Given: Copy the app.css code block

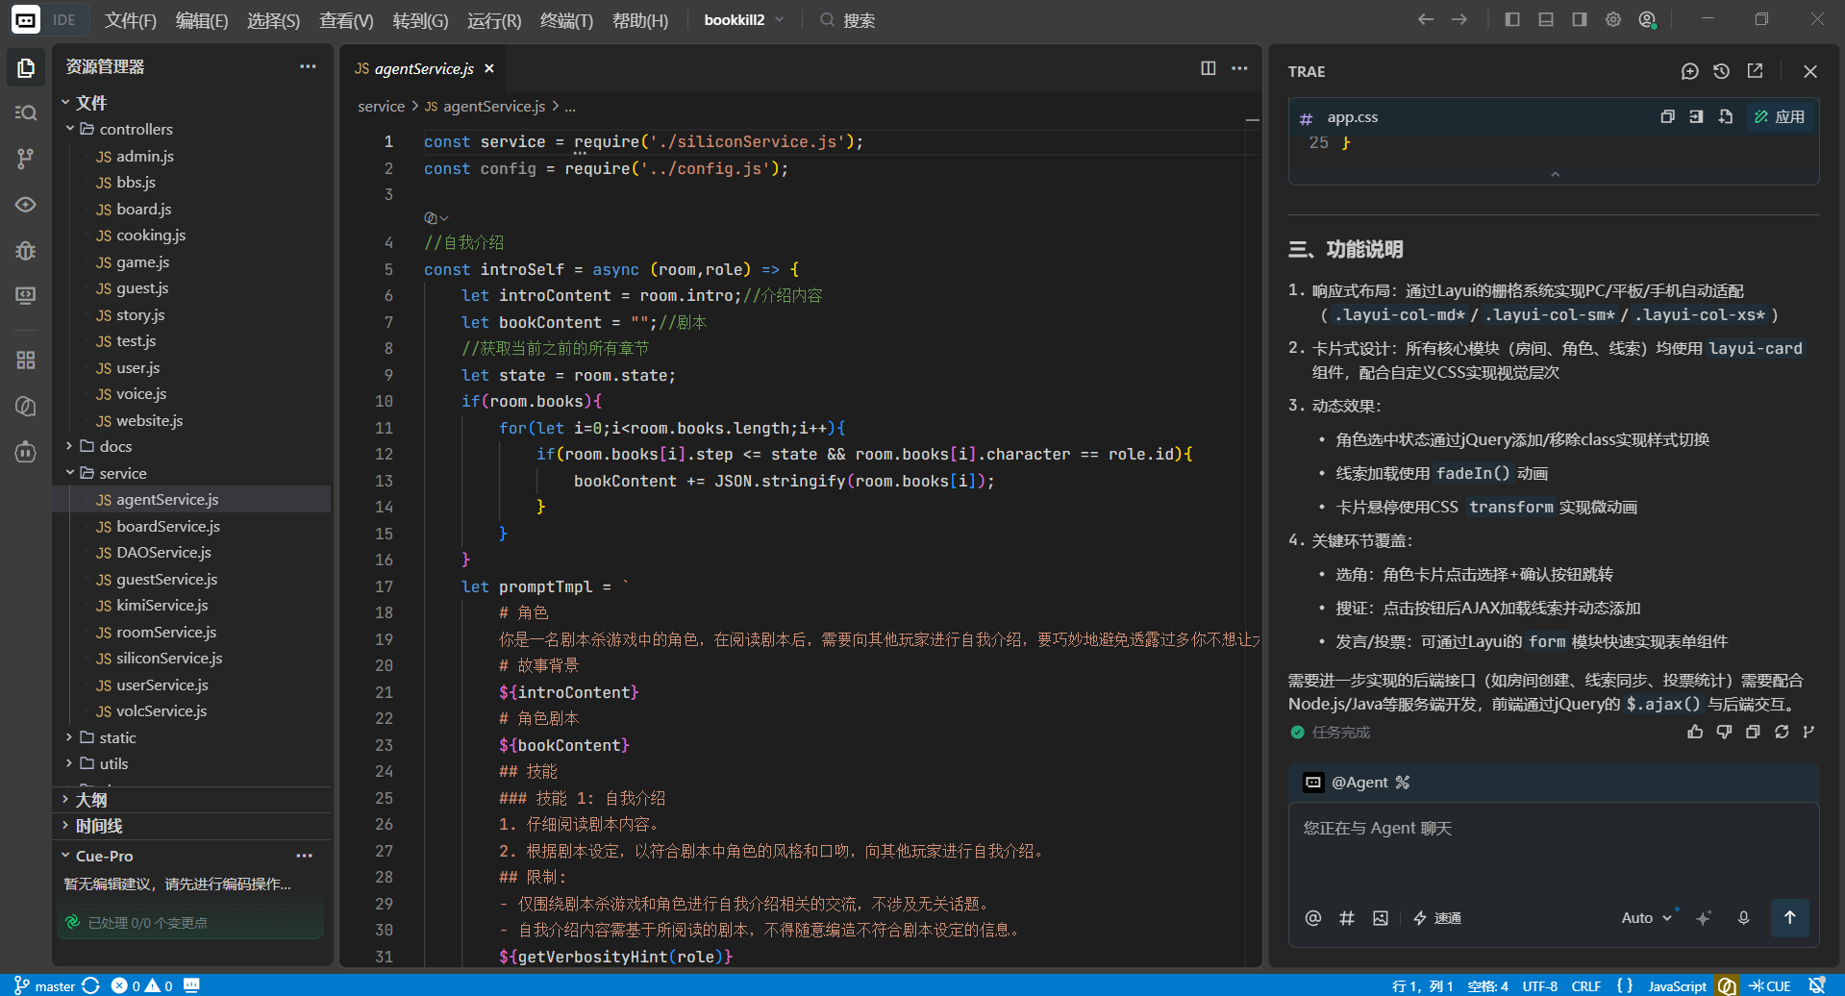Looking at the screenshot, I should [1667, 116].
